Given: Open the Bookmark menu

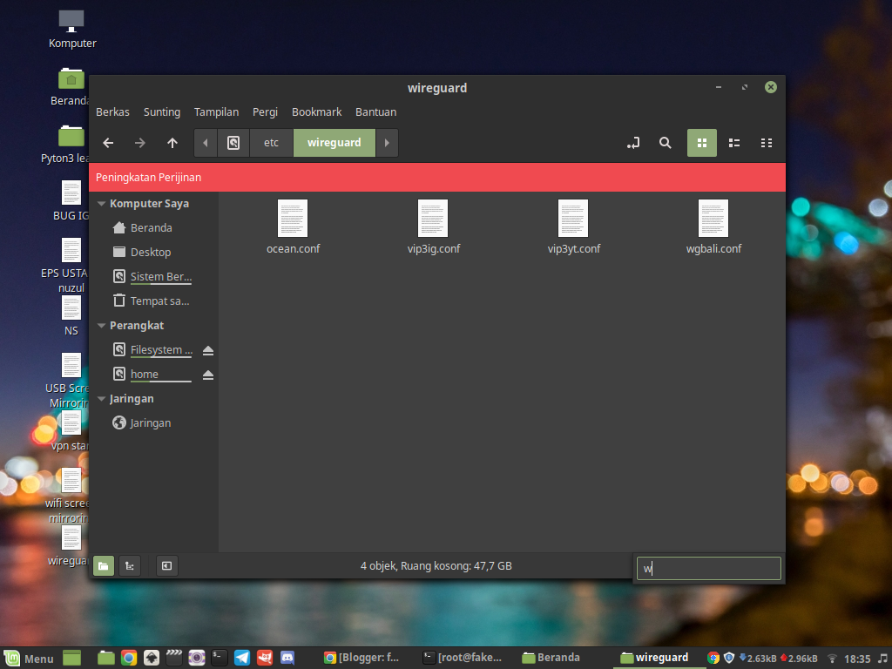Looking at the screenshot, I should tap(316, 111).
